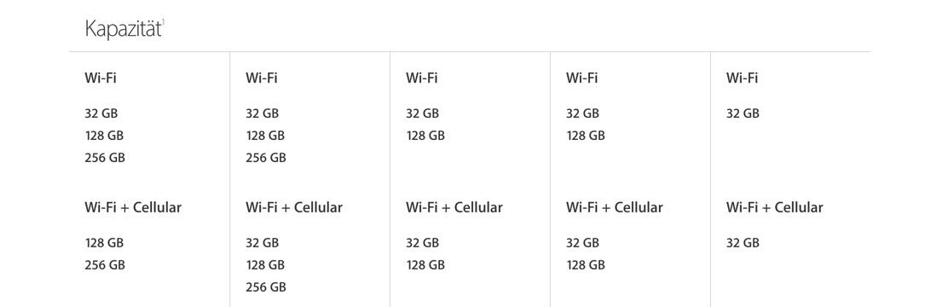
Task: Click the Kapazität section heading
Action: (x=123, y=29)
